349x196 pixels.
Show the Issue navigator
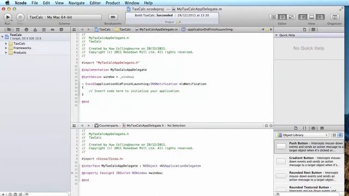click(x=35, y=29)
